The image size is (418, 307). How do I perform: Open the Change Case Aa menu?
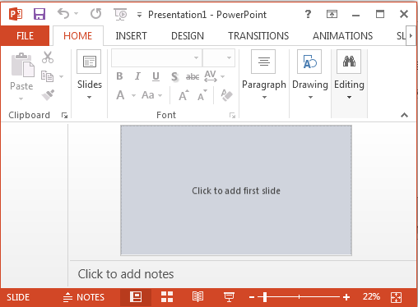[x=152, y=95]
